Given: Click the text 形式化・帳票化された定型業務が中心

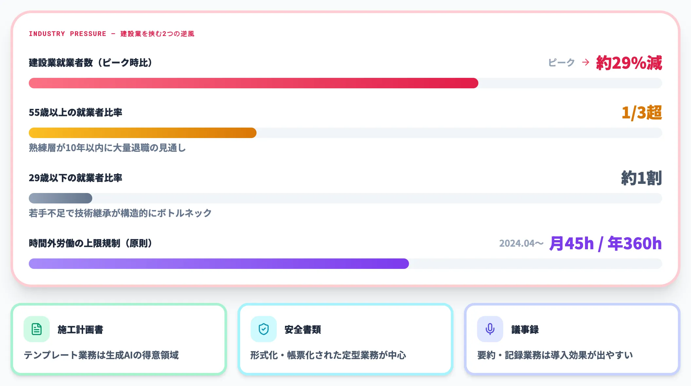Looking at the screenshot, I should [328, 355].
